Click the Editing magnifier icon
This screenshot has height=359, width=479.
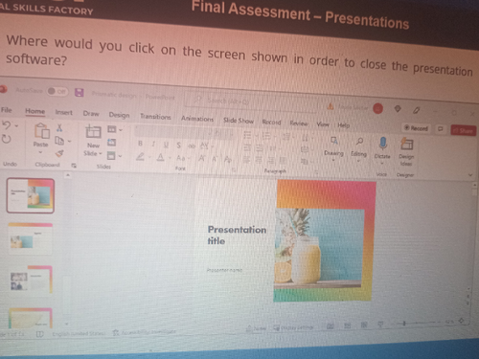pos(359,142)
